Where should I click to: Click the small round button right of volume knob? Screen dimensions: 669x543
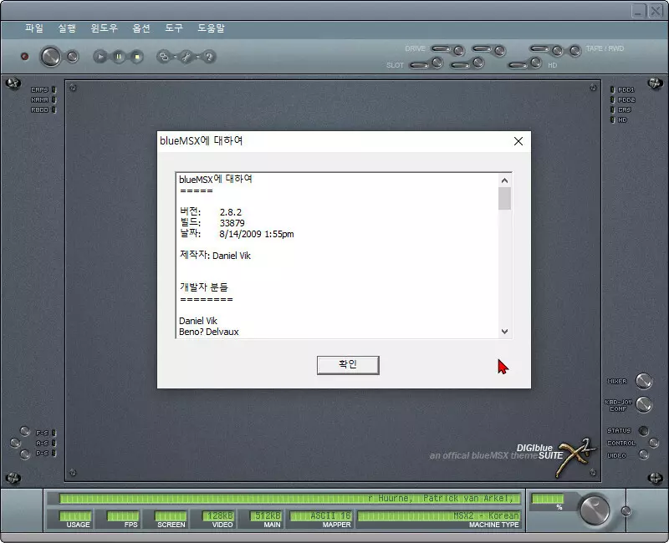pos(626,510)
